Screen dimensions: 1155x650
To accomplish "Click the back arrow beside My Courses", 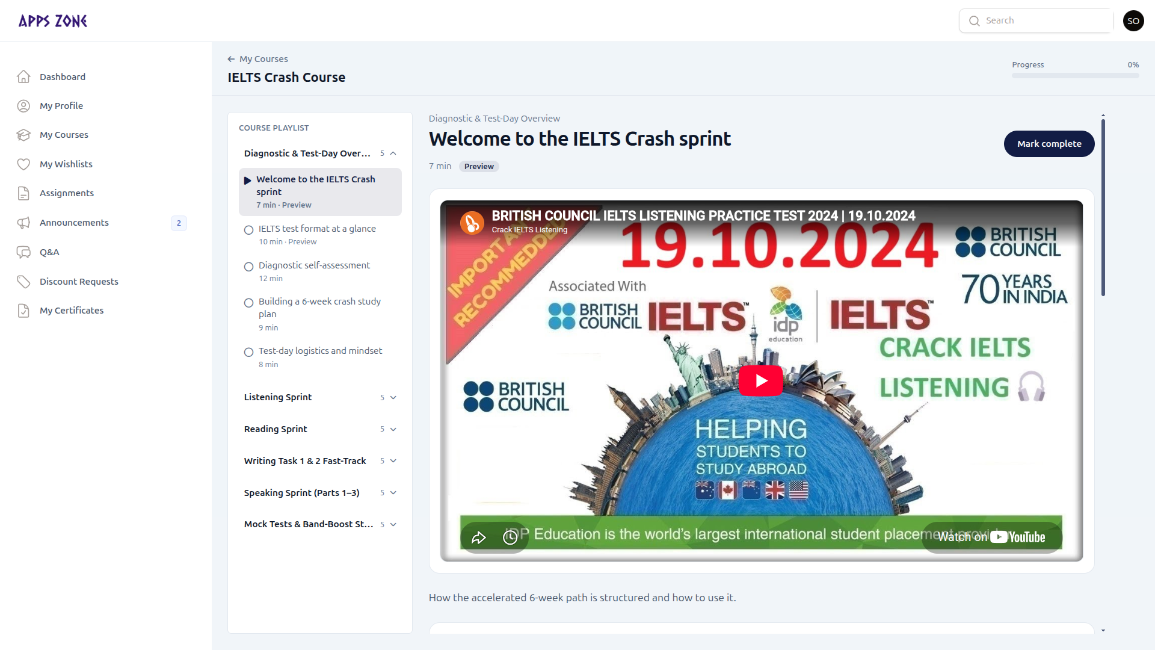I will [231, 59].
